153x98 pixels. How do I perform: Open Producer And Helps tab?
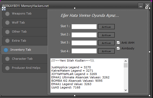pos(25,68)
